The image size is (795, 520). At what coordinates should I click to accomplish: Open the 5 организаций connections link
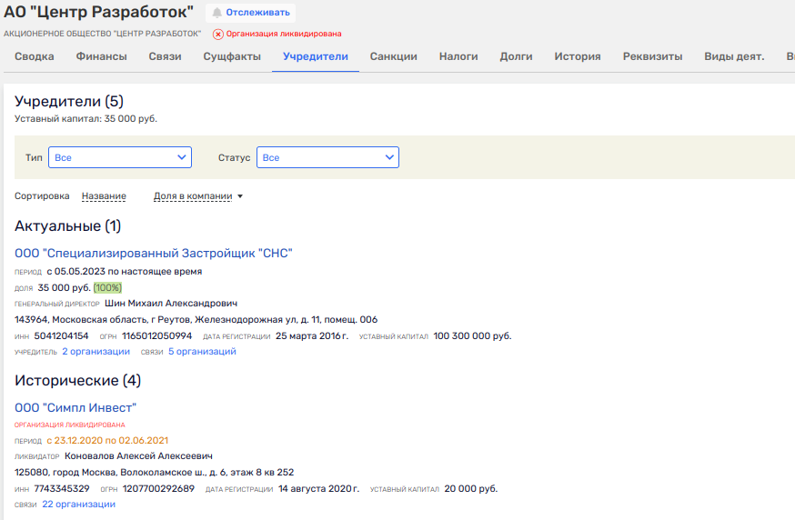point(202,351)
